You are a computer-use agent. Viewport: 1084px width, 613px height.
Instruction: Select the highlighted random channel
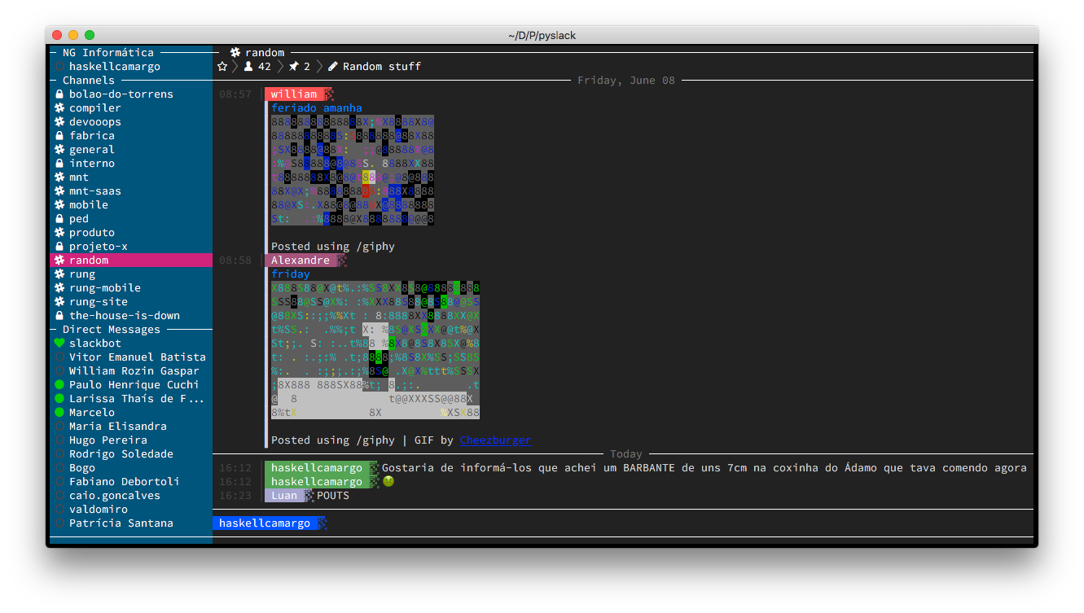tap(131, 261)
